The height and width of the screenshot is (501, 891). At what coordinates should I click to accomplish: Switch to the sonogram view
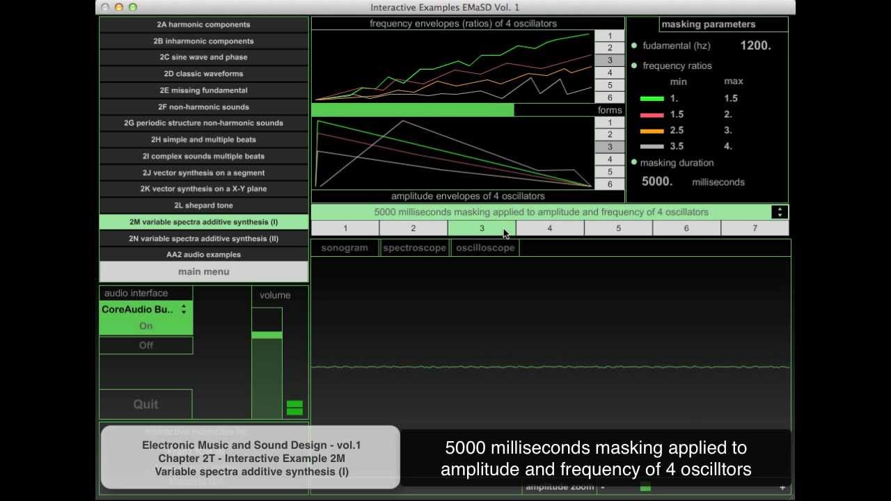coord(345,248)
